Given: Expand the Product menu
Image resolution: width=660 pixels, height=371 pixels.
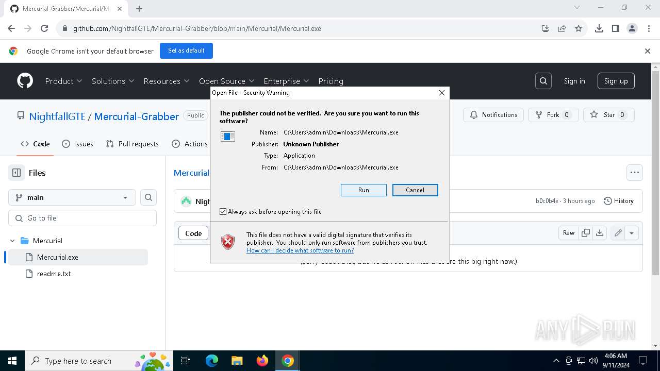Looking at the screenshot, I should pyautogui.click(x=63, y=81).
